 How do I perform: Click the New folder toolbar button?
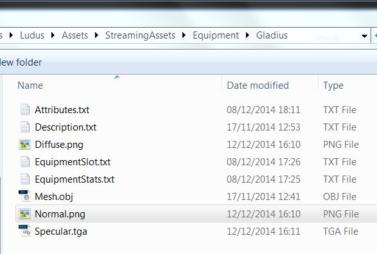coord(21,62)
